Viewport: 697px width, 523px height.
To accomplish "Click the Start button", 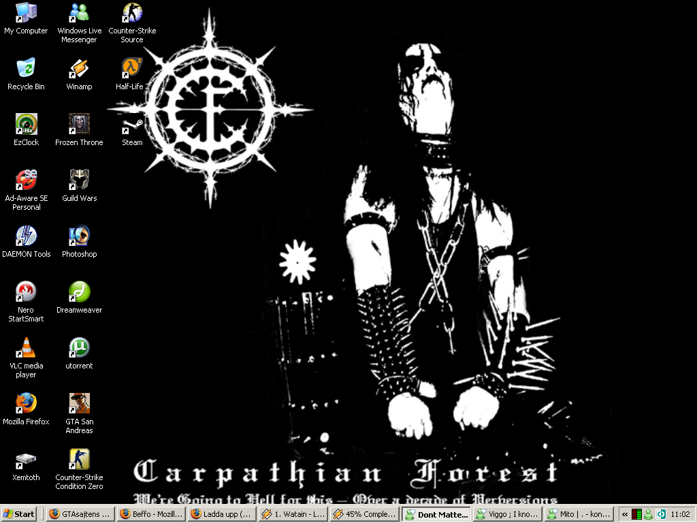I will coord(18,514).
